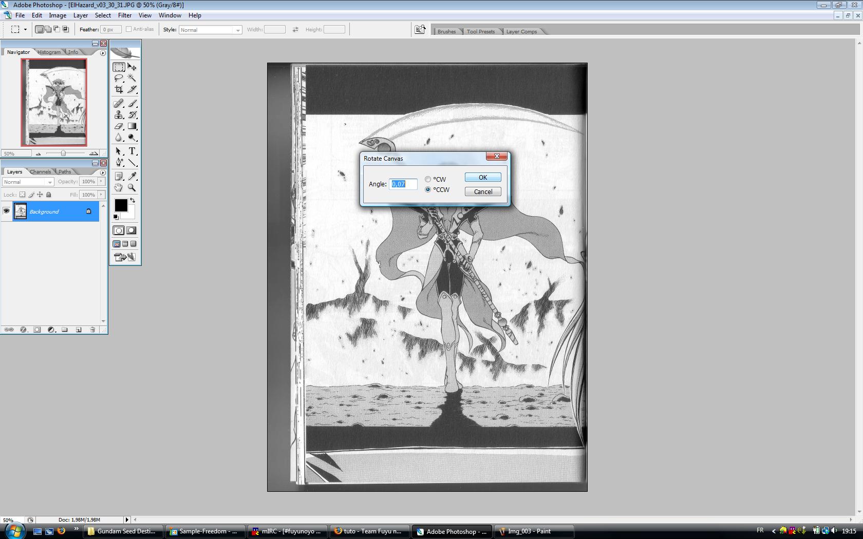Select the Horizontal Type tool
This screenshot has height=539, width=863.
coord(132,151)
